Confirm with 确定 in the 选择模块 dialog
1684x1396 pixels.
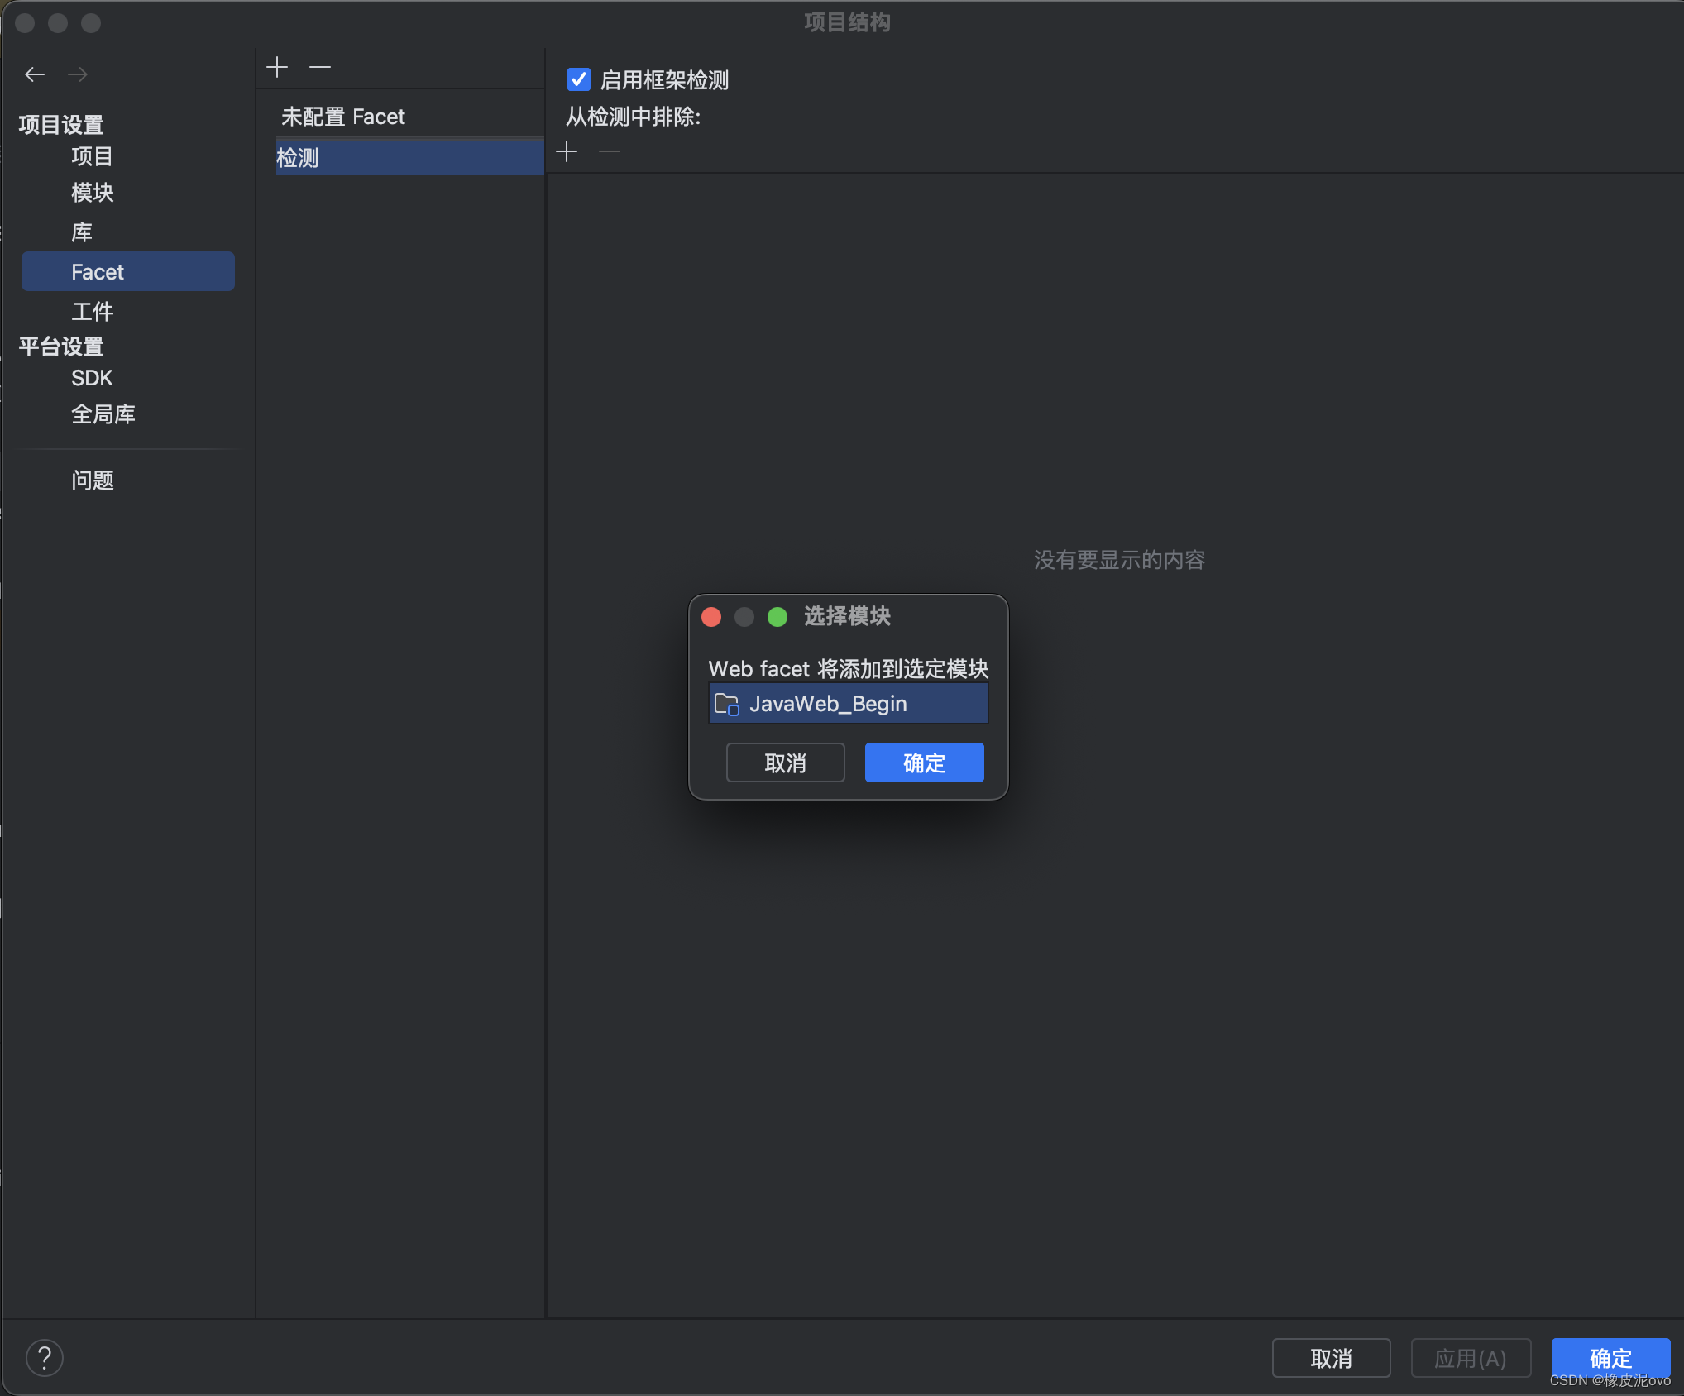[x=925, y=763]
